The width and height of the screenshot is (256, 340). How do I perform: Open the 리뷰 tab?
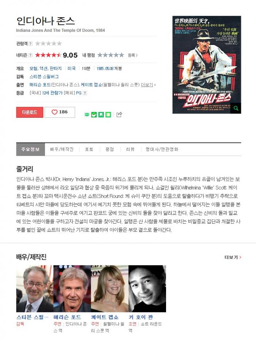130,149
